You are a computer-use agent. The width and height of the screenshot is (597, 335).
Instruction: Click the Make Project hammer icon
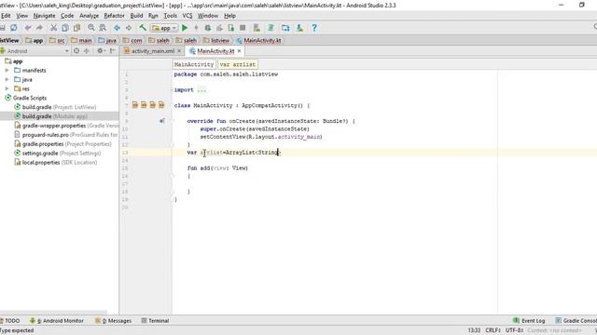tap(143, 28)
